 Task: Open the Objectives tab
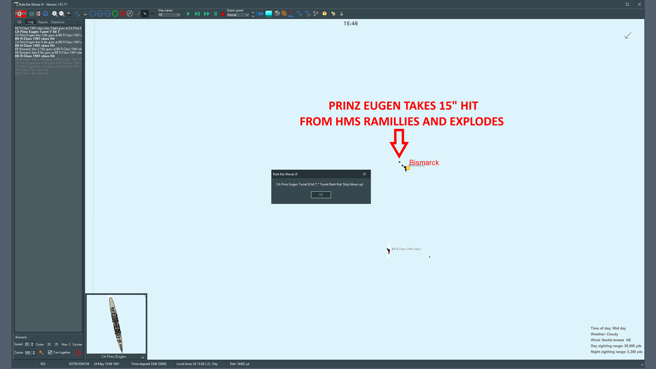(x=57, y=22)
